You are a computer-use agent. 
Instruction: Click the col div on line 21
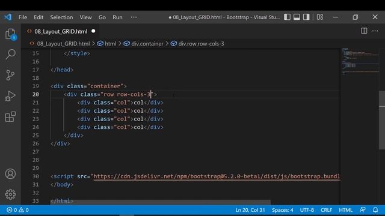coord(120,103)
